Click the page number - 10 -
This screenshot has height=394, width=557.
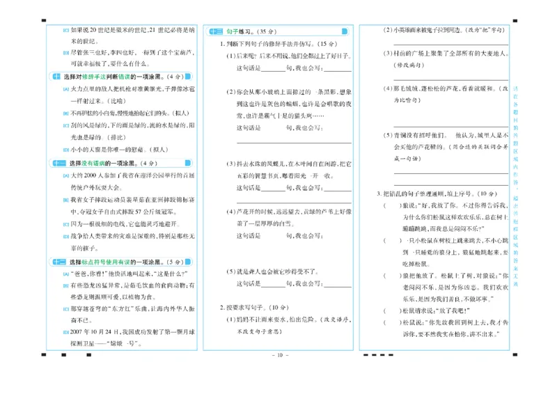tap(280, 355)
